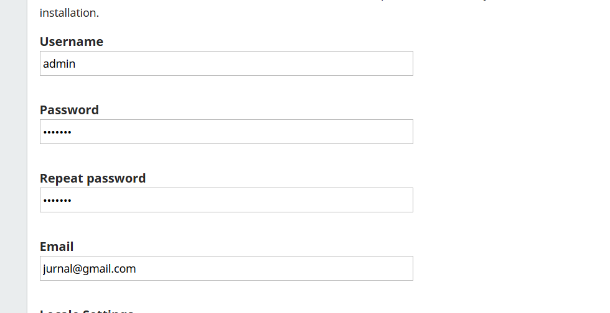This screenshot has width=610, height=313.
Task: Click the partially visible Locale Settings heading
Action: tap(87, 311)
